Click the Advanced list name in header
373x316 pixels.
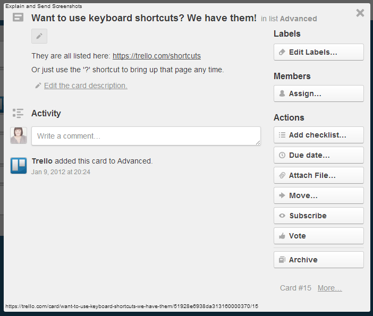point(299,19)
